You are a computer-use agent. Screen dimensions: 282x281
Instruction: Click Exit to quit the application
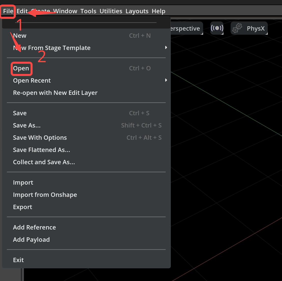[x=86, y=260]
